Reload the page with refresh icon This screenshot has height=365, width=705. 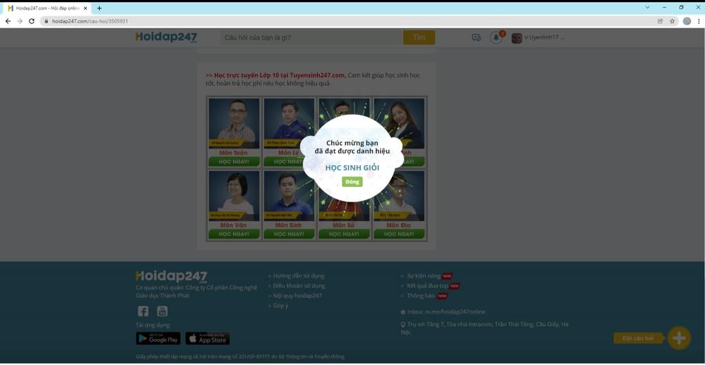[32, 21]
